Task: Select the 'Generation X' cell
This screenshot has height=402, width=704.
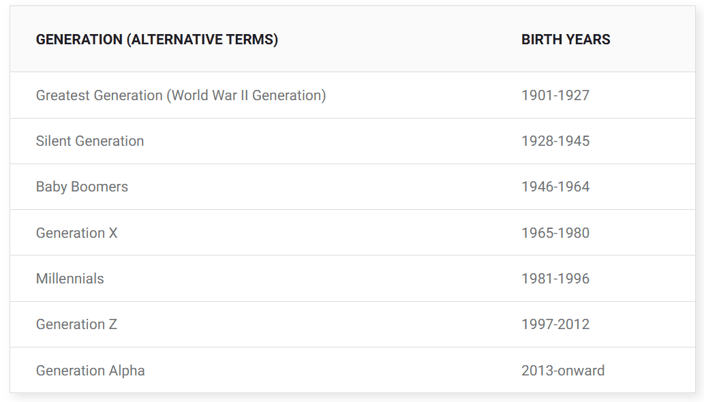Action: pos(76,233)
